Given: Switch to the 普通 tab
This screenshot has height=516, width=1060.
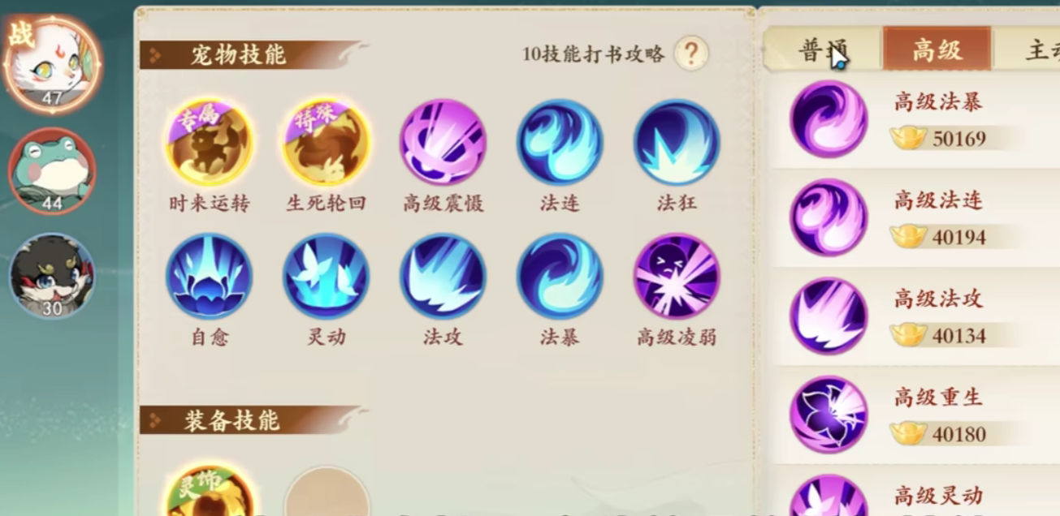Looking at the screenshot, I should [x=823, y=50].
